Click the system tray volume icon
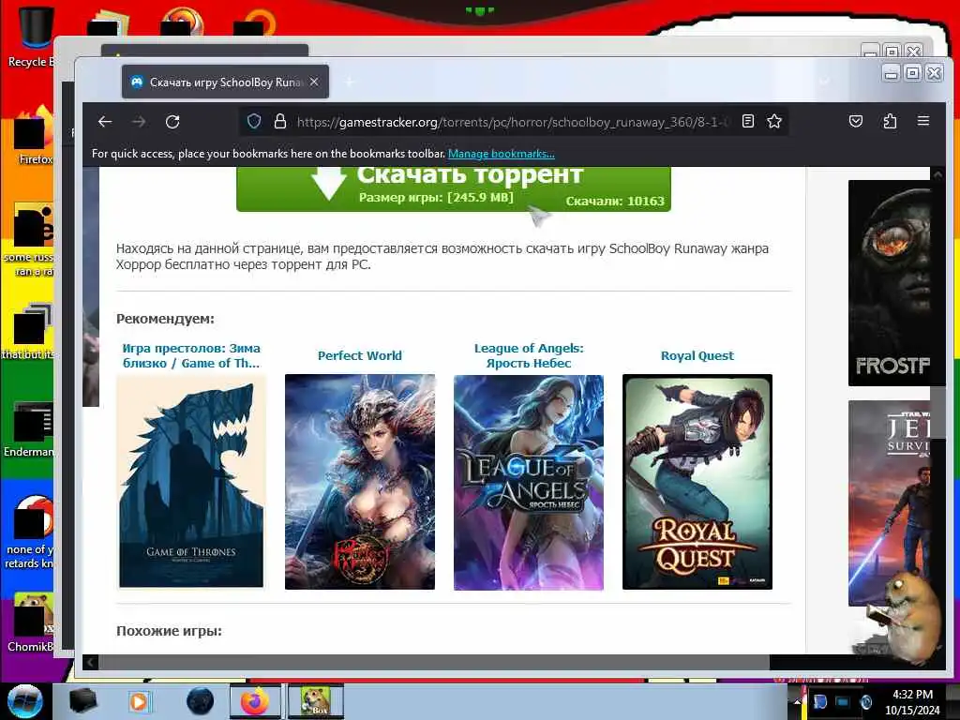This screenshot has height=720, width=960. pyautogui.click(x=865, y=701)
